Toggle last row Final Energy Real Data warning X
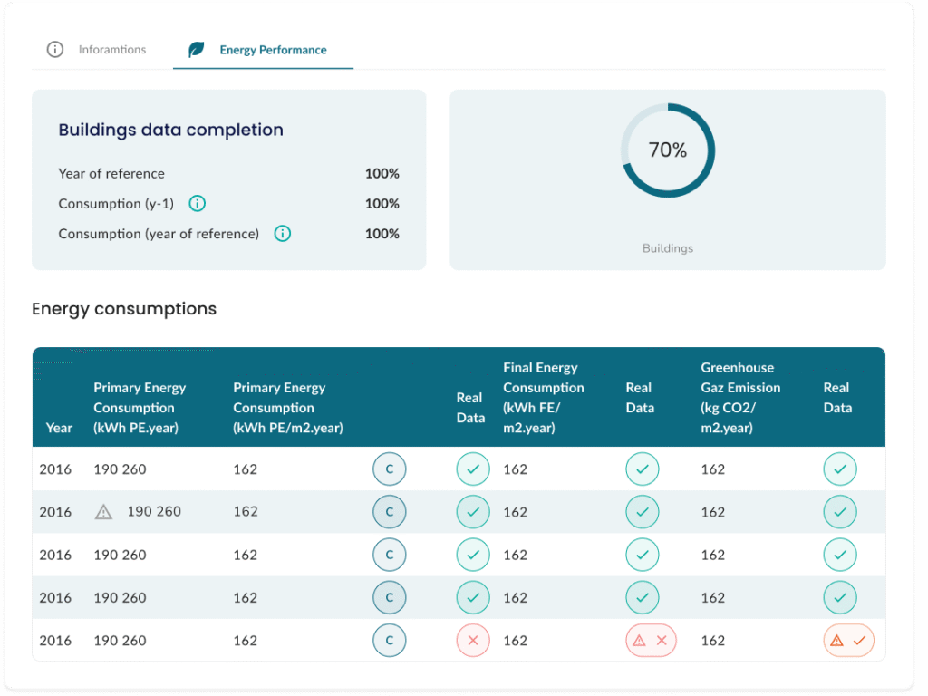Viewport: 928px width, 696px height. point(651,641)
